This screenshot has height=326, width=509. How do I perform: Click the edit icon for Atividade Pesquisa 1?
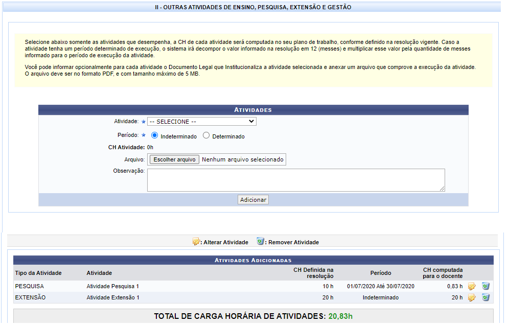(x=471, y=286)
